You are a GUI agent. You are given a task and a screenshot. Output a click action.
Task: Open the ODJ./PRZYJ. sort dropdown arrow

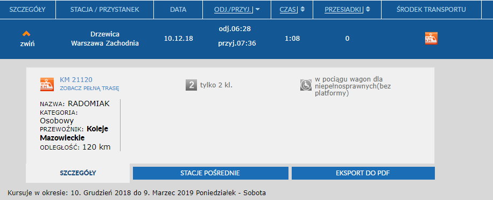(x=257, y=10)
